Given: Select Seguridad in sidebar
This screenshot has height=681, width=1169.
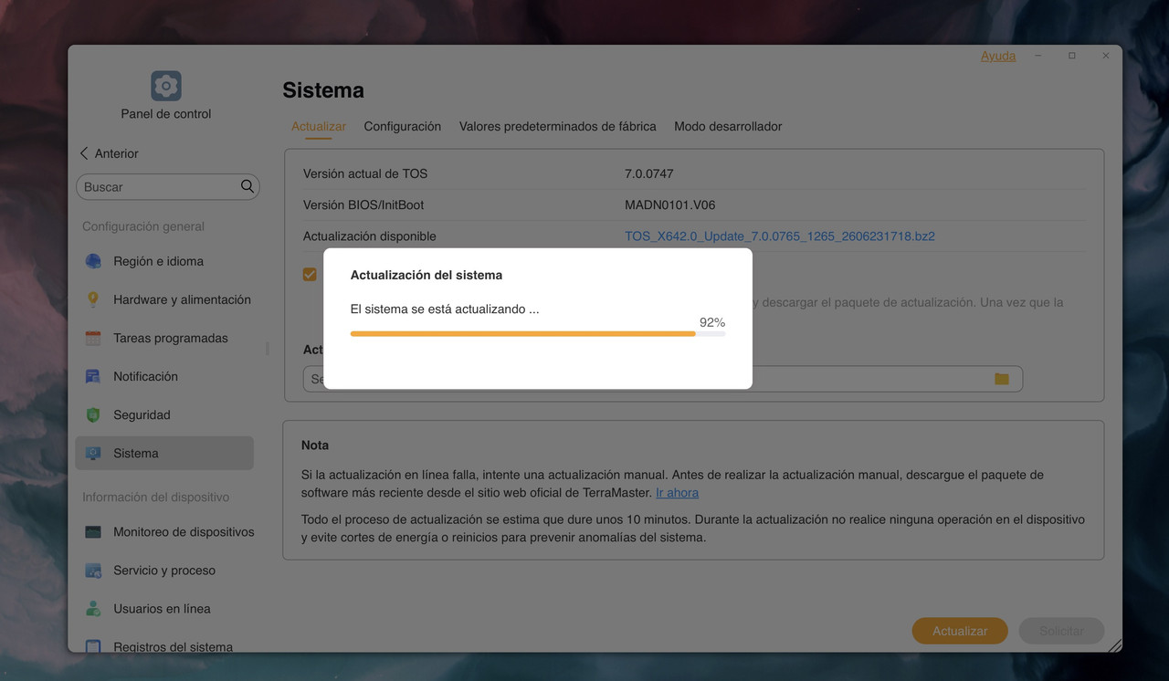Looking at the screenshot, I should point(164,414).
